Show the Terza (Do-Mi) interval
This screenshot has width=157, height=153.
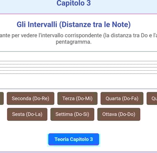tap(77, 98)
